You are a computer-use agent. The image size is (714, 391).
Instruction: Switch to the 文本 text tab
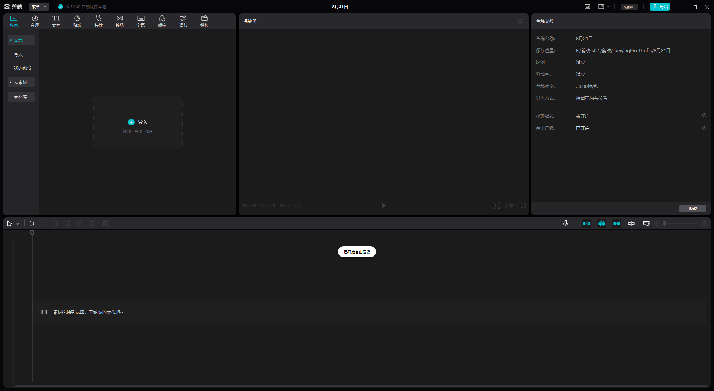coord(56,21)
